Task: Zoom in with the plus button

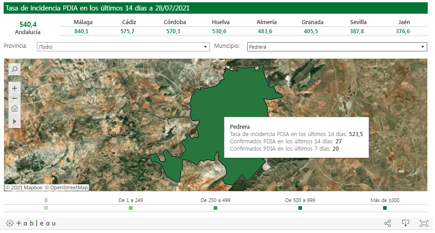Action: click(15, 88)
